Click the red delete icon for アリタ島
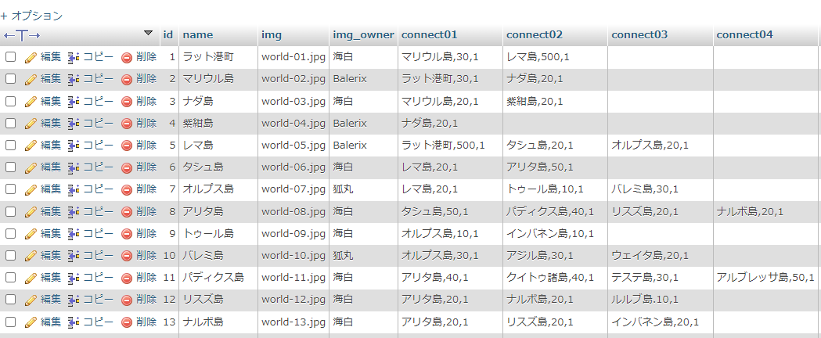This screenshot has width=821, height=338. point(126,211)
